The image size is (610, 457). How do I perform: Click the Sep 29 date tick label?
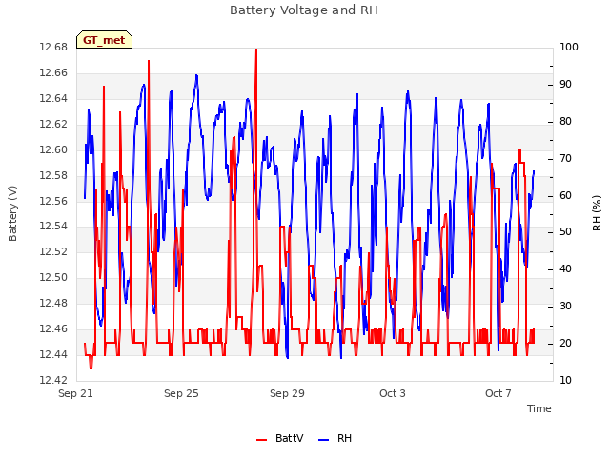(x=287, y=393)
